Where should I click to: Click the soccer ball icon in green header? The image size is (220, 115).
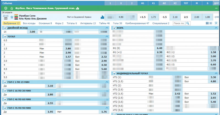[6, 8]
